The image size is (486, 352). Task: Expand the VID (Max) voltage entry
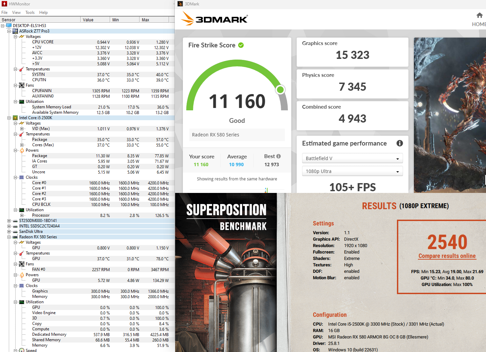click(x=22, y=129)
